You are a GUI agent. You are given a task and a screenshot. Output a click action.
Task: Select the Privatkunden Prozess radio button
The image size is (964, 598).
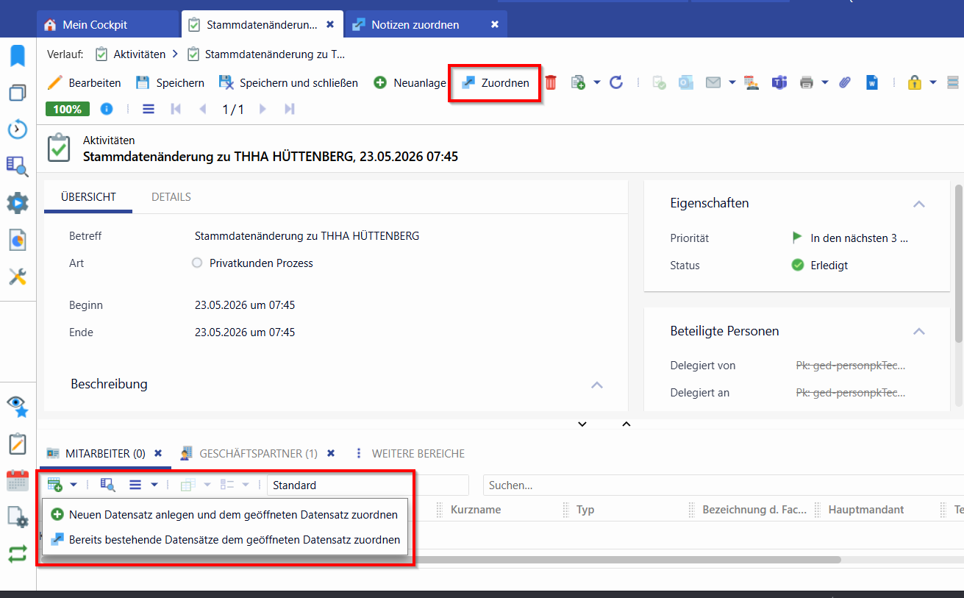point(197,263)
